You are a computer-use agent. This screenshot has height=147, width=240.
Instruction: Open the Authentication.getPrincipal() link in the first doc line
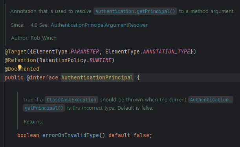tap(135, 11)
